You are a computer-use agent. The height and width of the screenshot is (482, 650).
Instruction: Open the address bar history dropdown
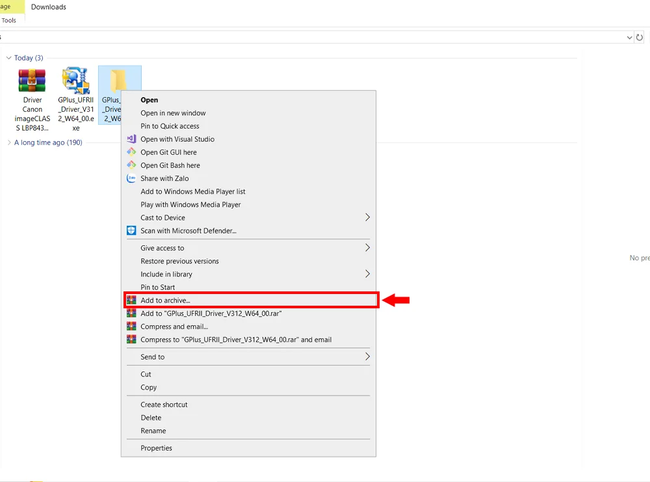pyautogui.click(x=629, y=37)
